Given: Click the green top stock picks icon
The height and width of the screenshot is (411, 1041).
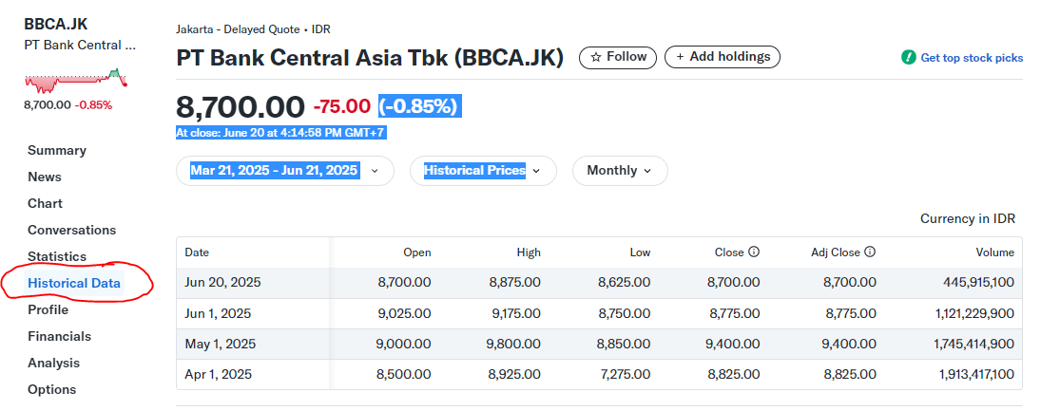Looking at the screenshot, I should pos(909,58).
